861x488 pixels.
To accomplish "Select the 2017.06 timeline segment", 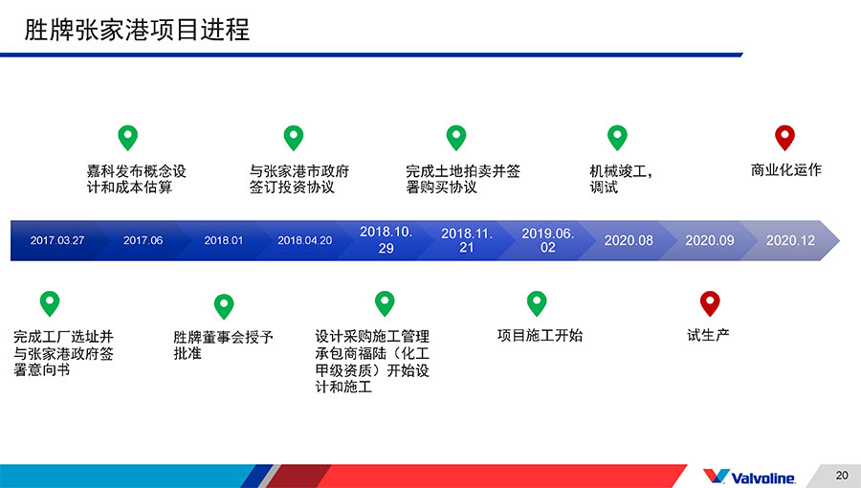I will point(143,240).
